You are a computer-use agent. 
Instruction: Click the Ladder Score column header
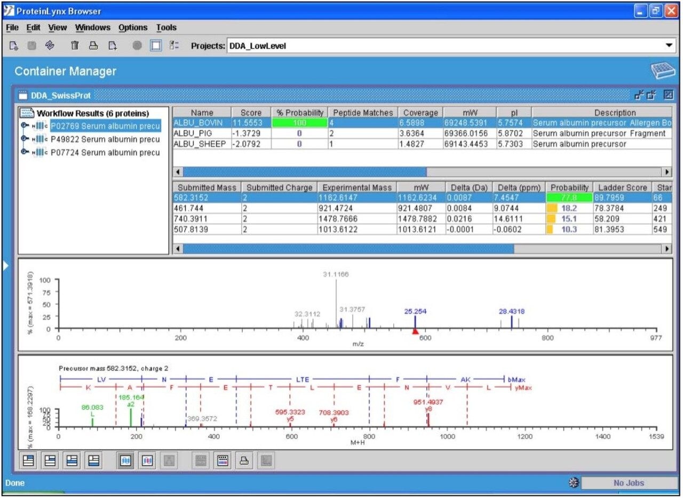pyautogui.click(x=622, y=187)
